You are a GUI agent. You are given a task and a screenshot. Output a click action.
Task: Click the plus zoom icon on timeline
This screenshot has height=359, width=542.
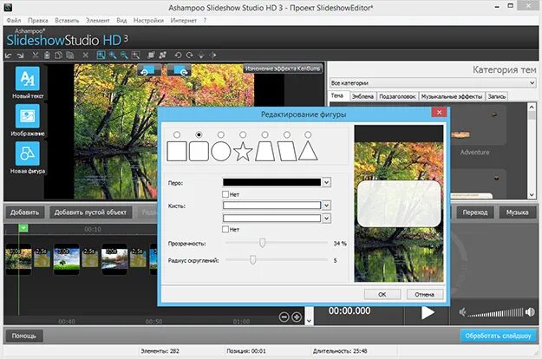[x=297, y=317]
